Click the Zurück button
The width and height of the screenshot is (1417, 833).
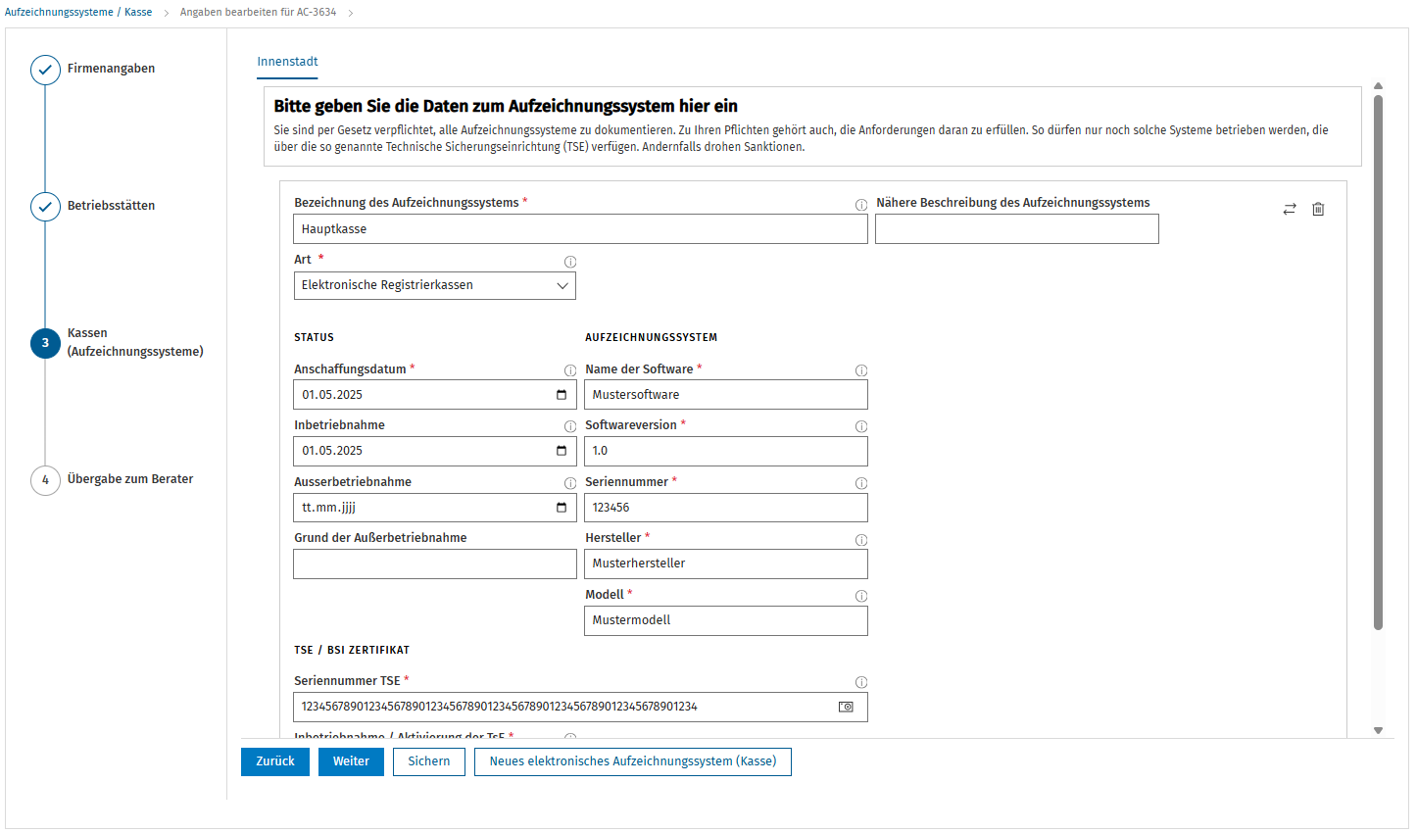275,761
